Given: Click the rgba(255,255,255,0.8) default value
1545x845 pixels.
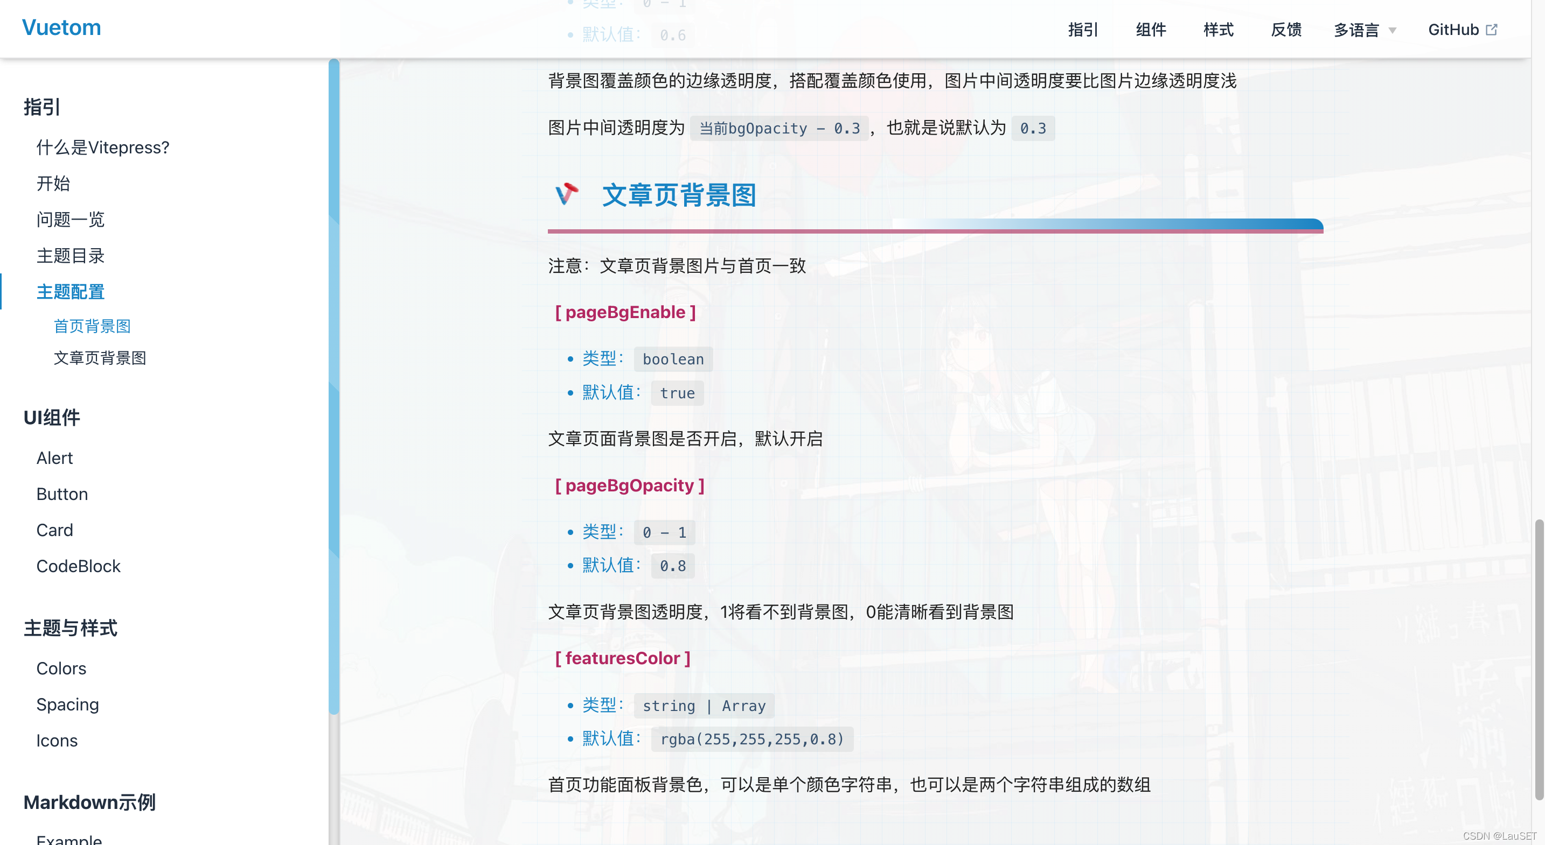Looking at the screenshot, I should 752,739.
